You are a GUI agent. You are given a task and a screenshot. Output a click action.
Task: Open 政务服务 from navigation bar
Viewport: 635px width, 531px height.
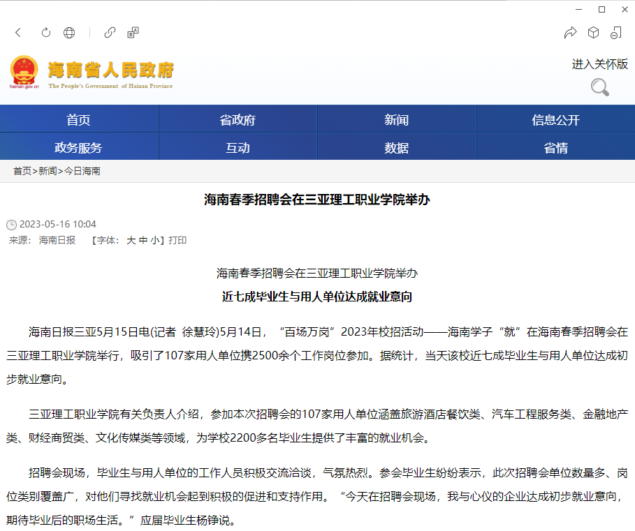(79, 147)
